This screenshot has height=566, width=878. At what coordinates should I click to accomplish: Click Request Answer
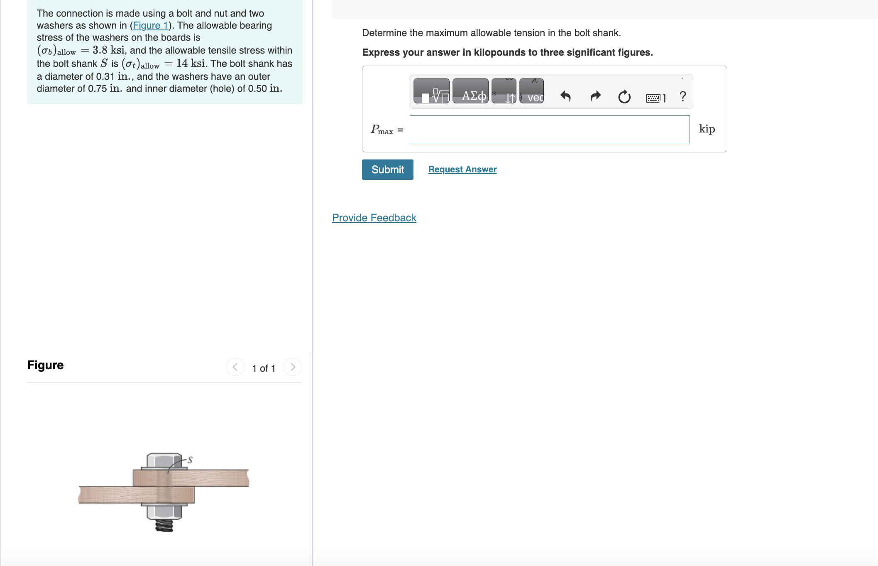tap(462, 169)
